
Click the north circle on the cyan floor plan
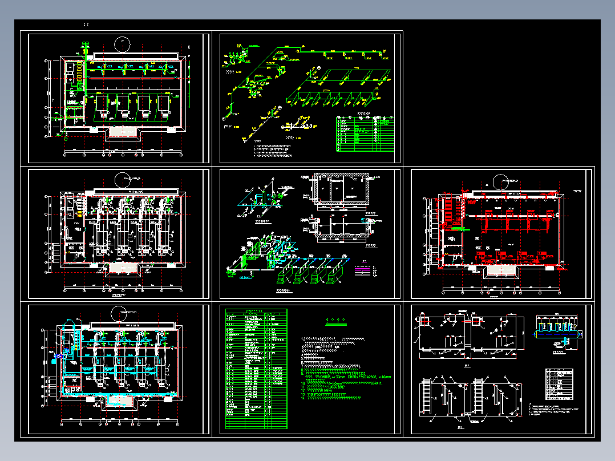(x=119, y=314)
